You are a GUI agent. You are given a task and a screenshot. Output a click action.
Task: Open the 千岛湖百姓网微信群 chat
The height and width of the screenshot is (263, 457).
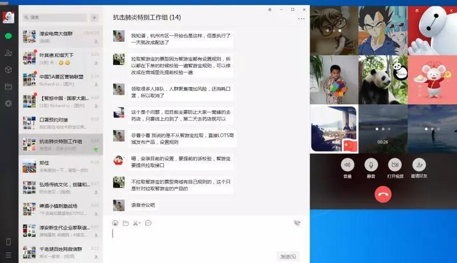(61, 252)
